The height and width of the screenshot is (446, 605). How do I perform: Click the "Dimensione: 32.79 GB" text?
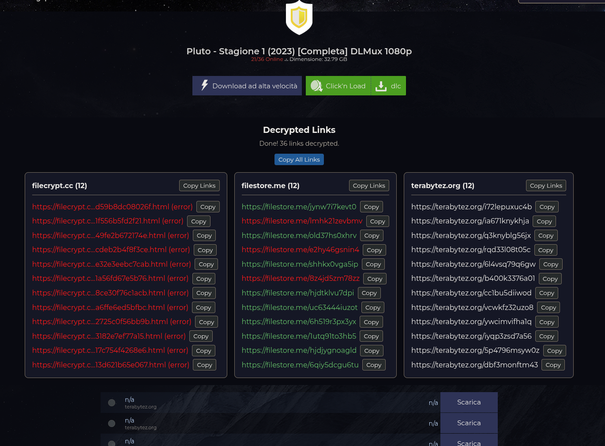coord(319,59)
